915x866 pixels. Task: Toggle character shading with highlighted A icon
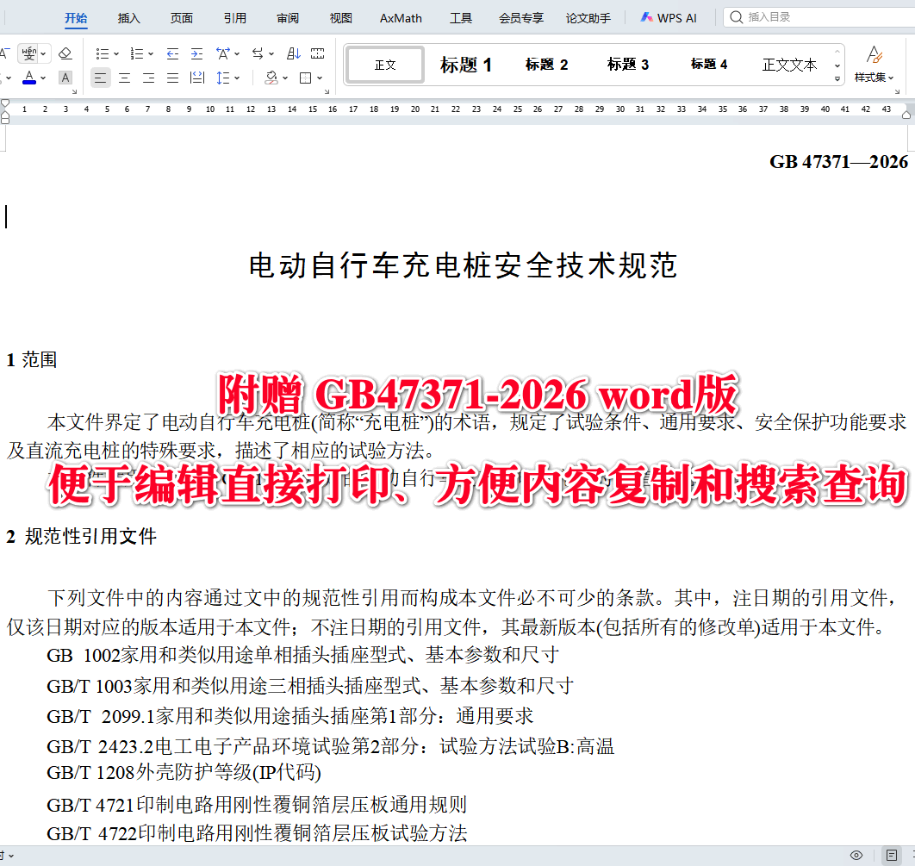(65, 78)
